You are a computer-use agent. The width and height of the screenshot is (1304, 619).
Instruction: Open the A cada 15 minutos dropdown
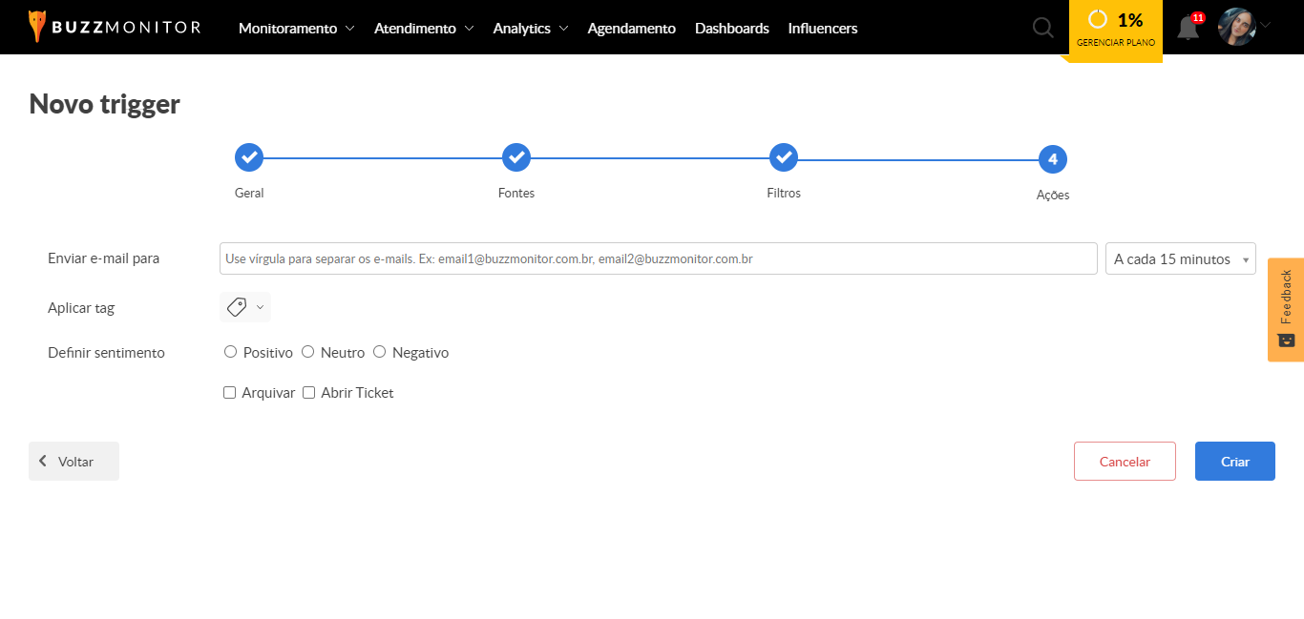[x=1180, y=258]
